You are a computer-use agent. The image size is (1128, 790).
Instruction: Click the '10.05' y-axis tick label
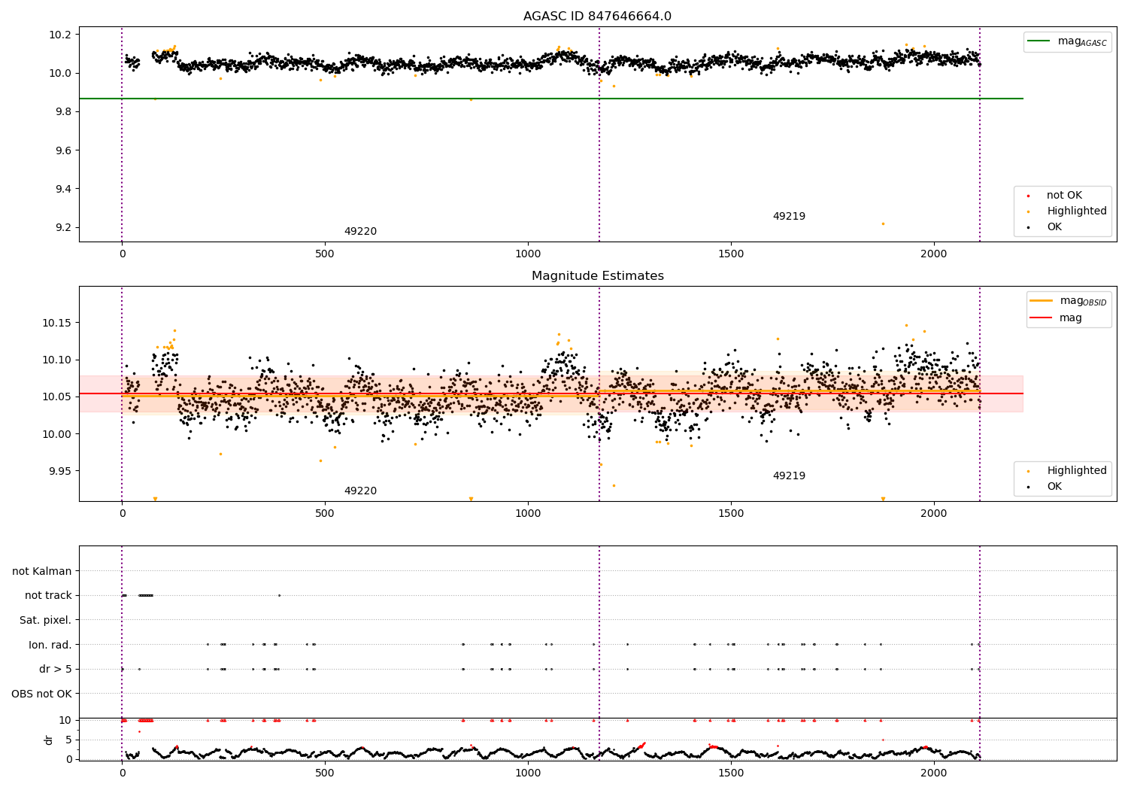(x=57, y=397)
